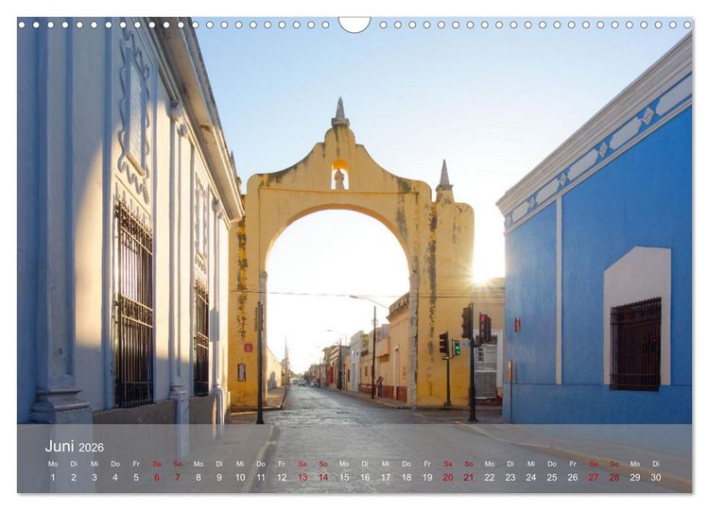Select red Saturday date 27

point(594,478)
